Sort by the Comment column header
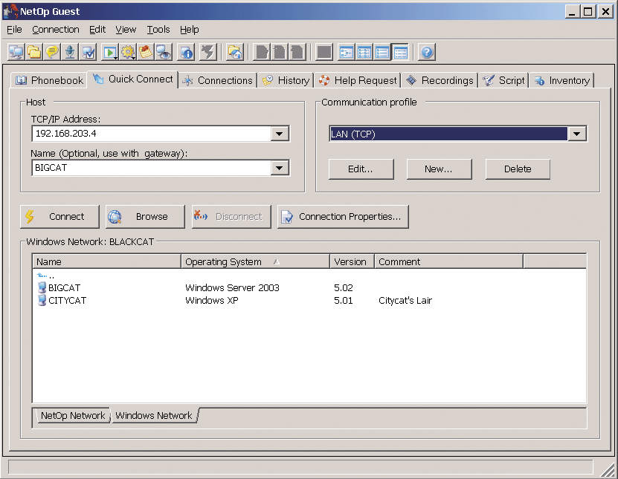This screenshot has width=618, height=479. 448,261
